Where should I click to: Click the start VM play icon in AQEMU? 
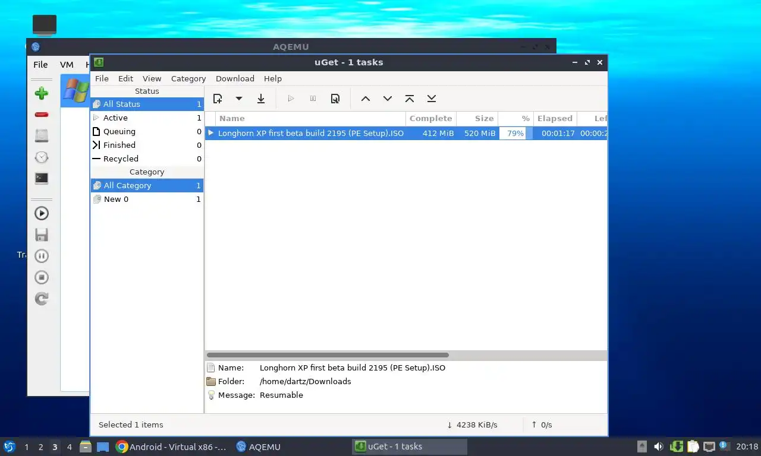42,213
